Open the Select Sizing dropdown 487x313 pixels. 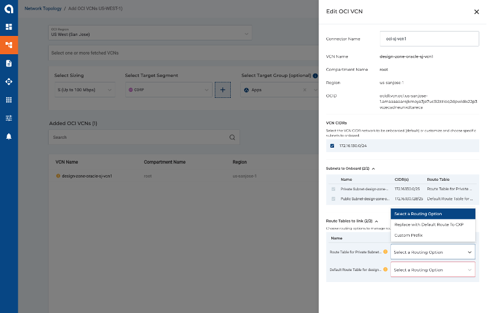click(x=84, y=90)
